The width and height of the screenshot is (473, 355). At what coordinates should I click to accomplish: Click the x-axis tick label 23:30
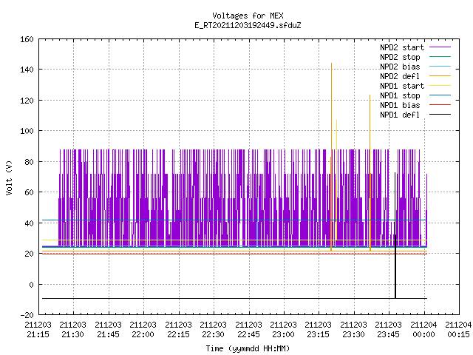(353, 334)
